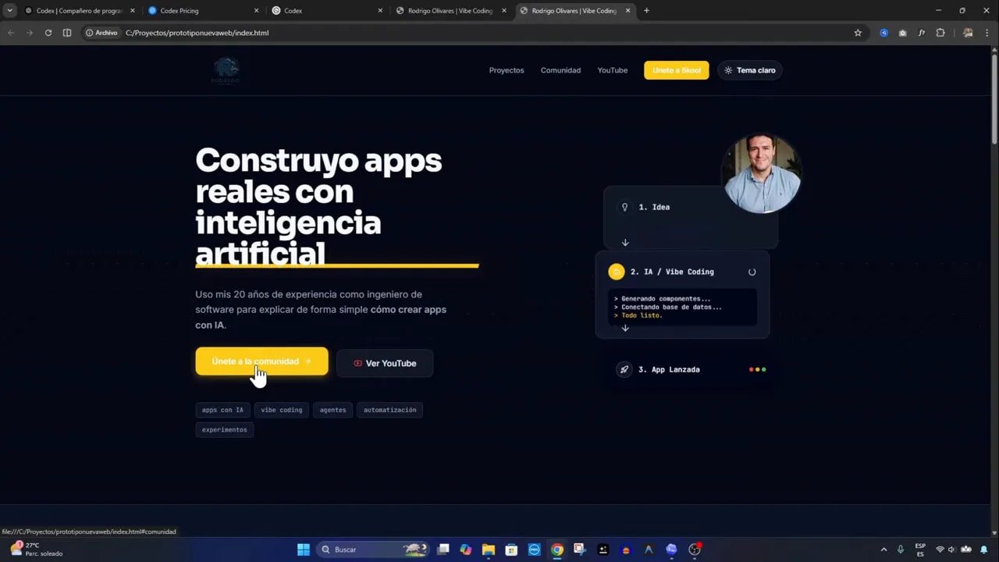
Task: Select the vibe coding tag chip
Action: tap(281, 410)
